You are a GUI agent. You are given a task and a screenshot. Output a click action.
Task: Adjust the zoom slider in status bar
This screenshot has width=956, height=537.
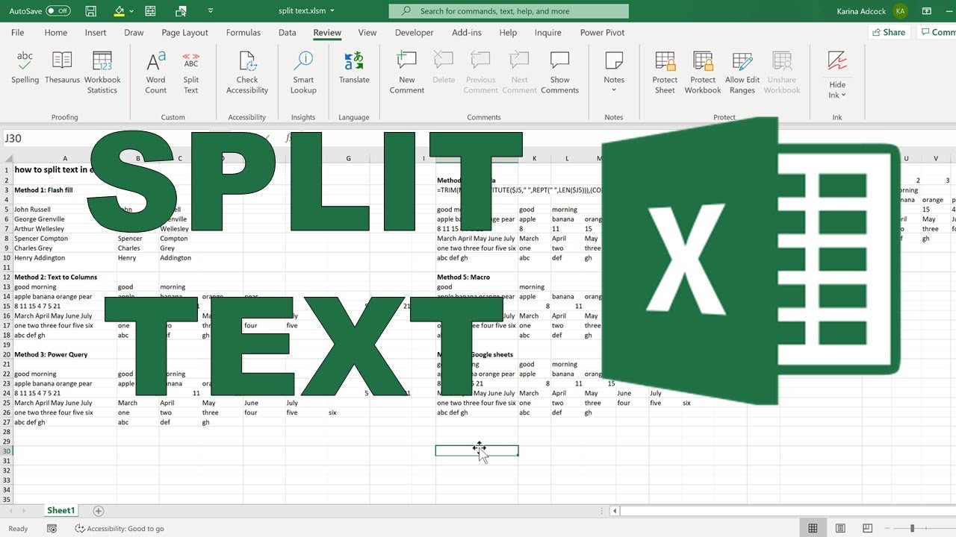[913, 529]
